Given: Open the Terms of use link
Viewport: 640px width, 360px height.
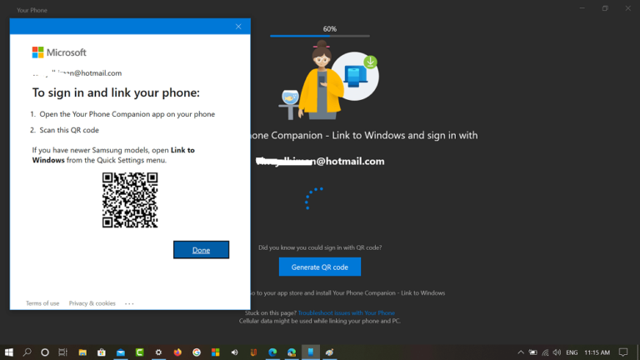Looking at the screenshot, I should tap(42, 303).
